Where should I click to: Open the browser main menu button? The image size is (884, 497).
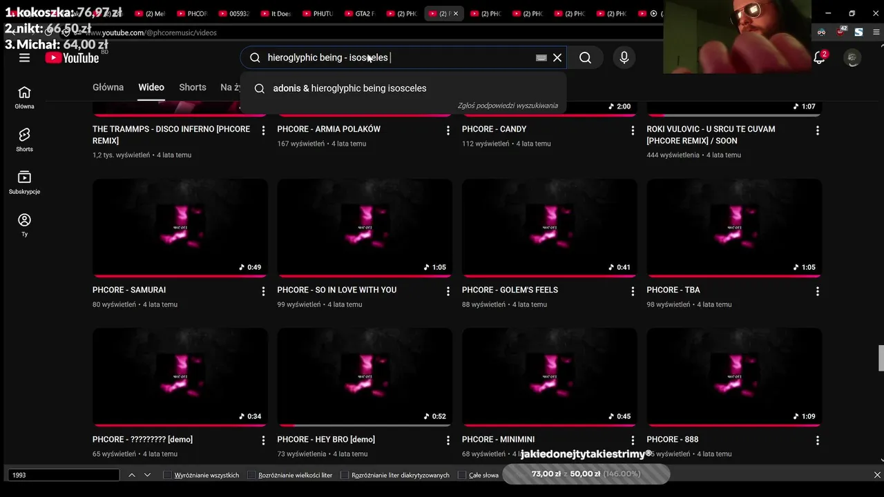[x=876, y=32]
